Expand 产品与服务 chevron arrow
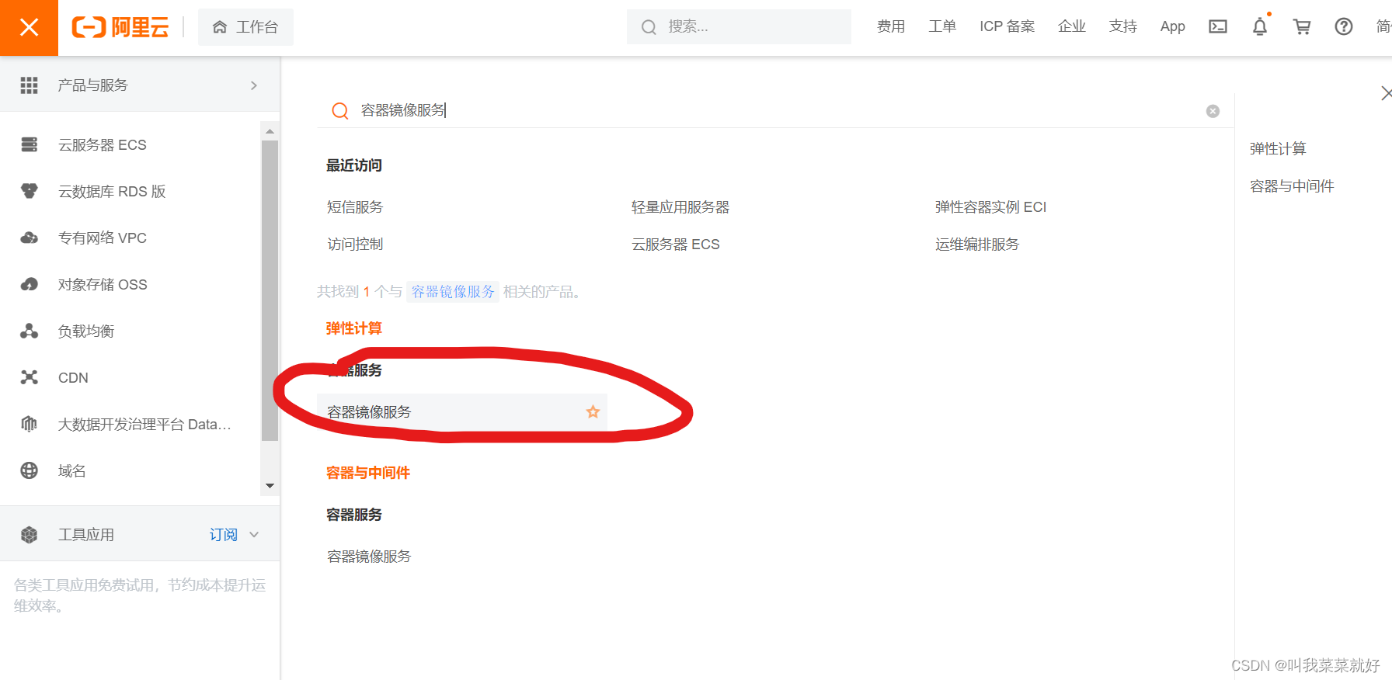Screen dimensions: 1392x680 click(x=254, y=85)
